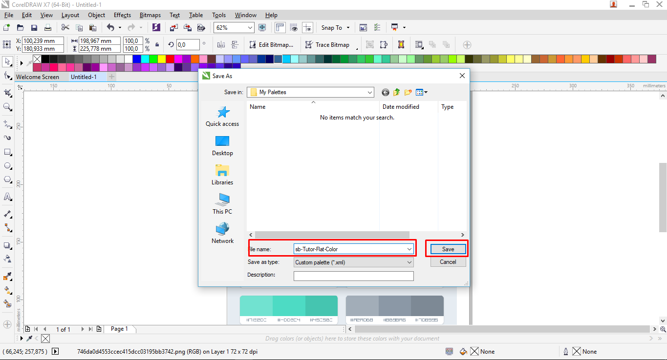Screen dimensions: 667x360
Task: Click the New document icon
Action: pos(7,28)
